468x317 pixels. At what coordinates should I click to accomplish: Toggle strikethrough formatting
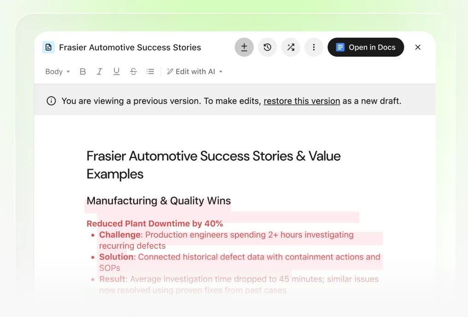[x=134, y=71]
